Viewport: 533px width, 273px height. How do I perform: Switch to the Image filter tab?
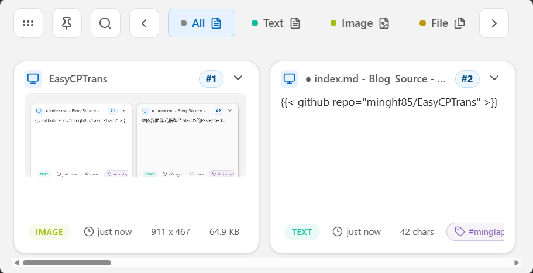pyautogui.click(x=360, y=23)
